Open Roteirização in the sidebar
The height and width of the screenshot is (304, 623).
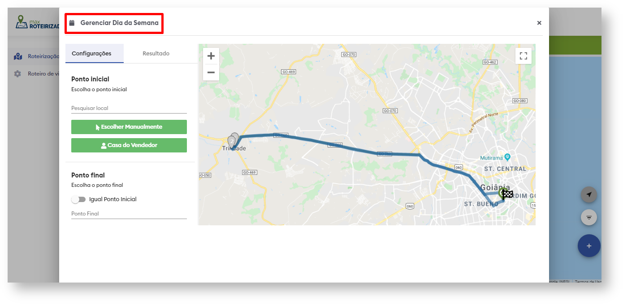[40, 56]
